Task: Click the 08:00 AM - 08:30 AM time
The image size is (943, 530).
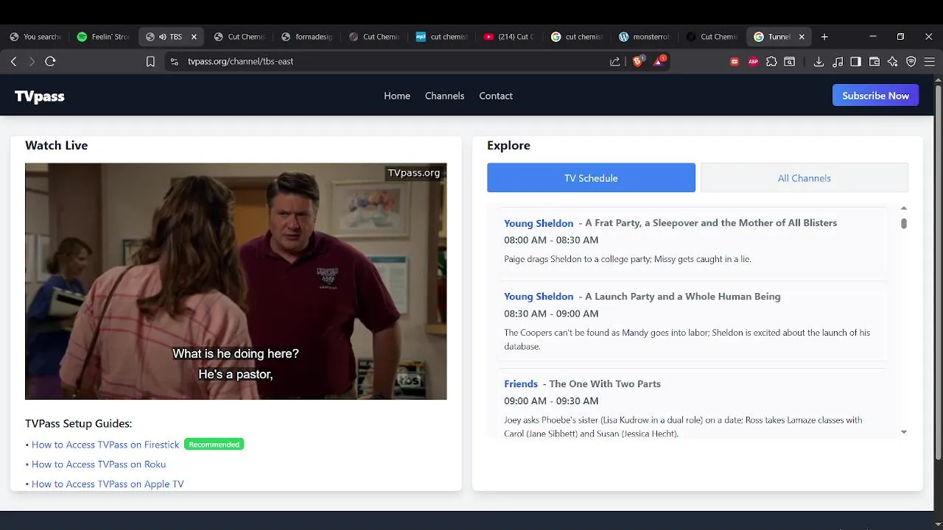Action: pos(551,240)
